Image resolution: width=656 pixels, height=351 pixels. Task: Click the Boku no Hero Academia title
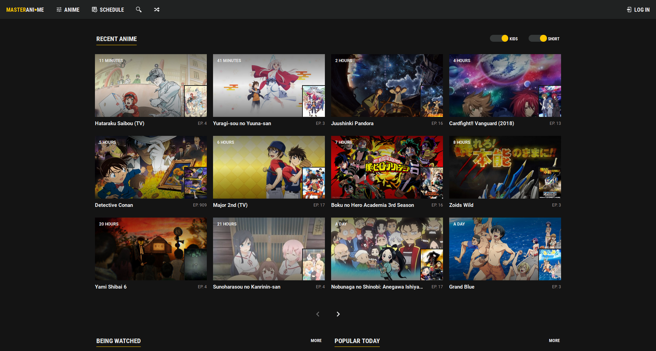(373, 205)
